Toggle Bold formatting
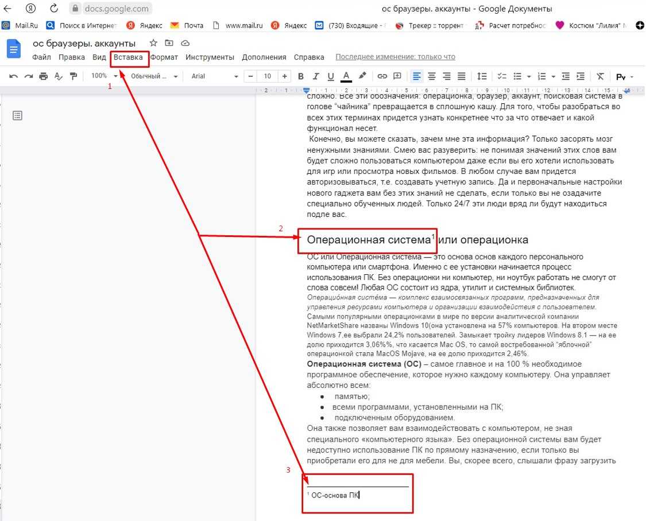The width and height of the screenshot is (646, 521). point(300,76)
